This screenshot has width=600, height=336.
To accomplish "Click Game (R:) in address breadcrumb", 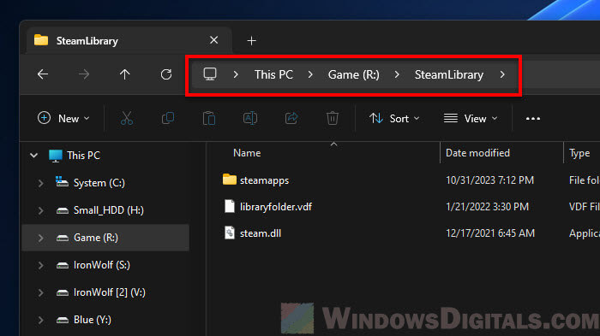I will [353, 74].
